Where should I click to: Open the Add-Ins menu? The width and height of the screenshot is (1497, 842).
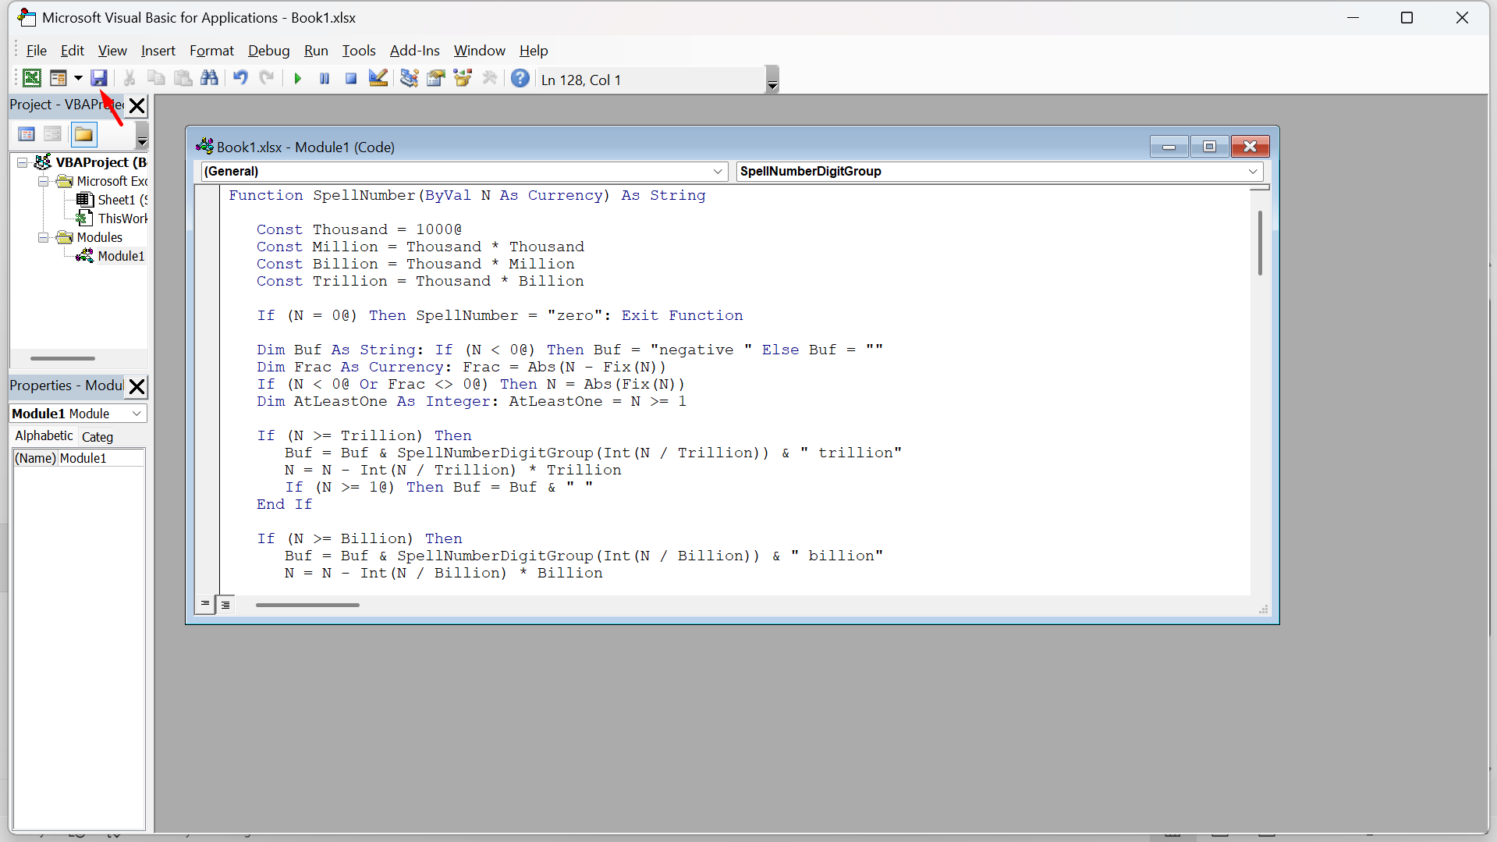pos(414,50)
